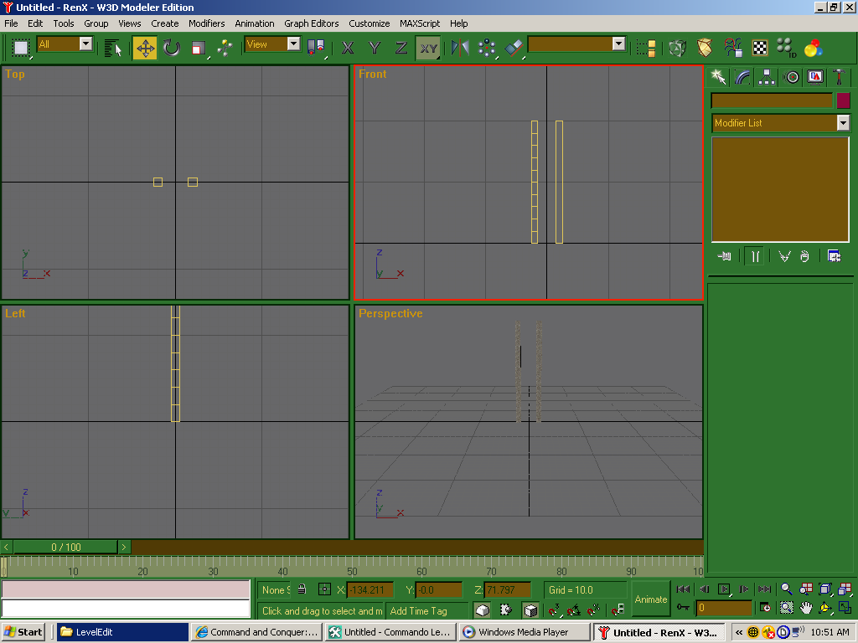Select the Pan hand tool
This screenshot has width=858, height=643.
tap(806, 608)
